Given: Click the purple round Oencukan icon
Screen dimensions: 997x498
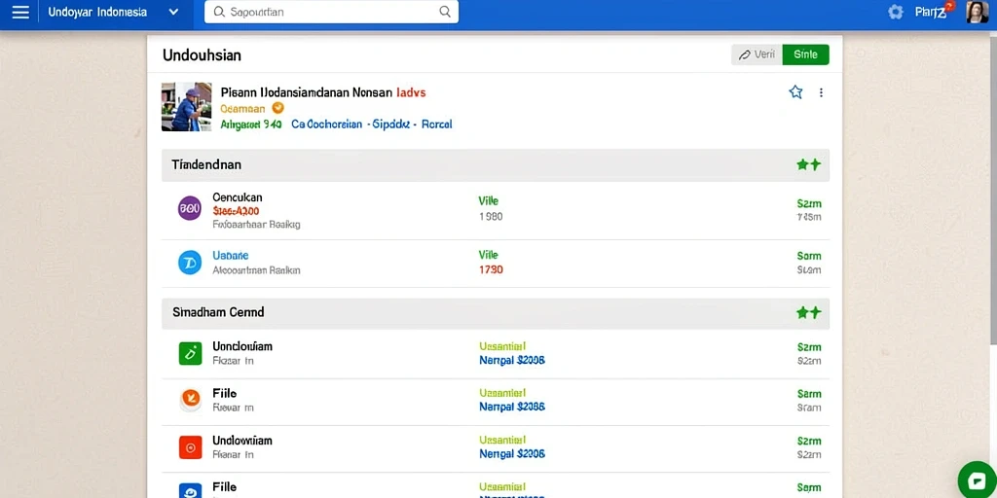Looking at the screenshot, I should [190, 208].
